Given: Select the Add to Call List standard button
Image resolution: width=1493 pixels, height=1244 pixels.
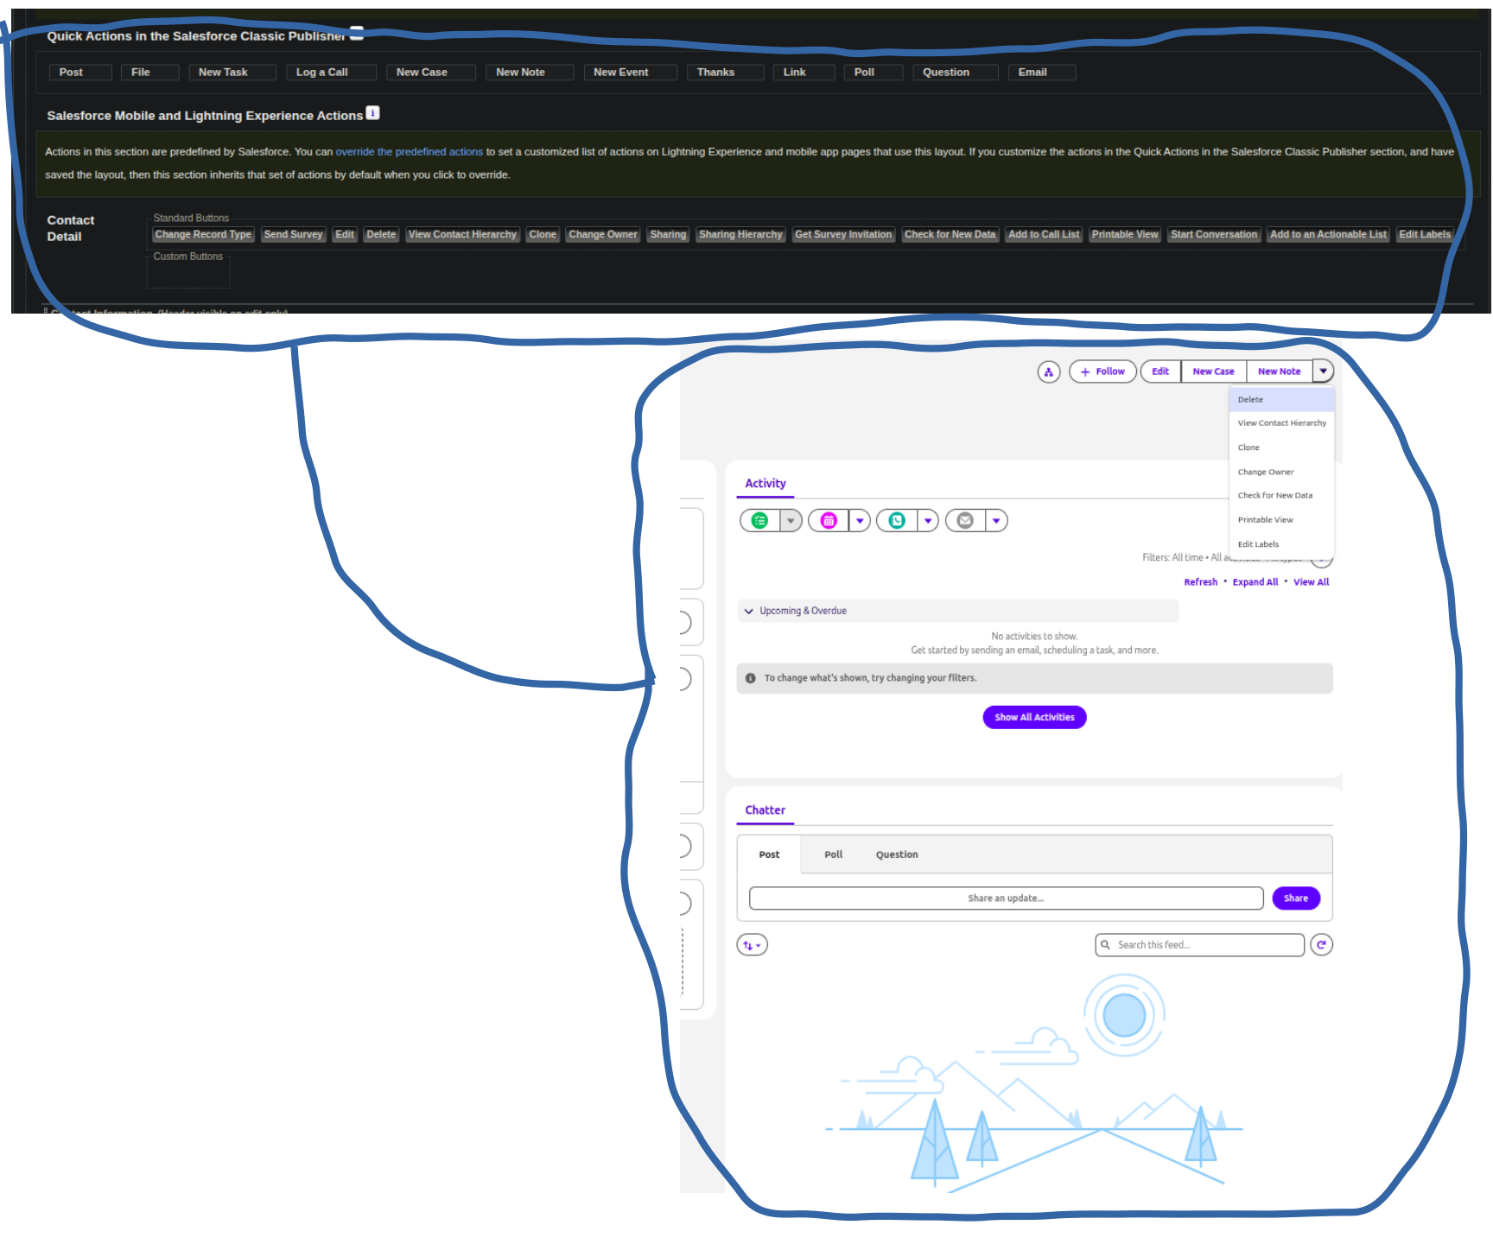Looking at the screenshot, I should (1044, 235).
